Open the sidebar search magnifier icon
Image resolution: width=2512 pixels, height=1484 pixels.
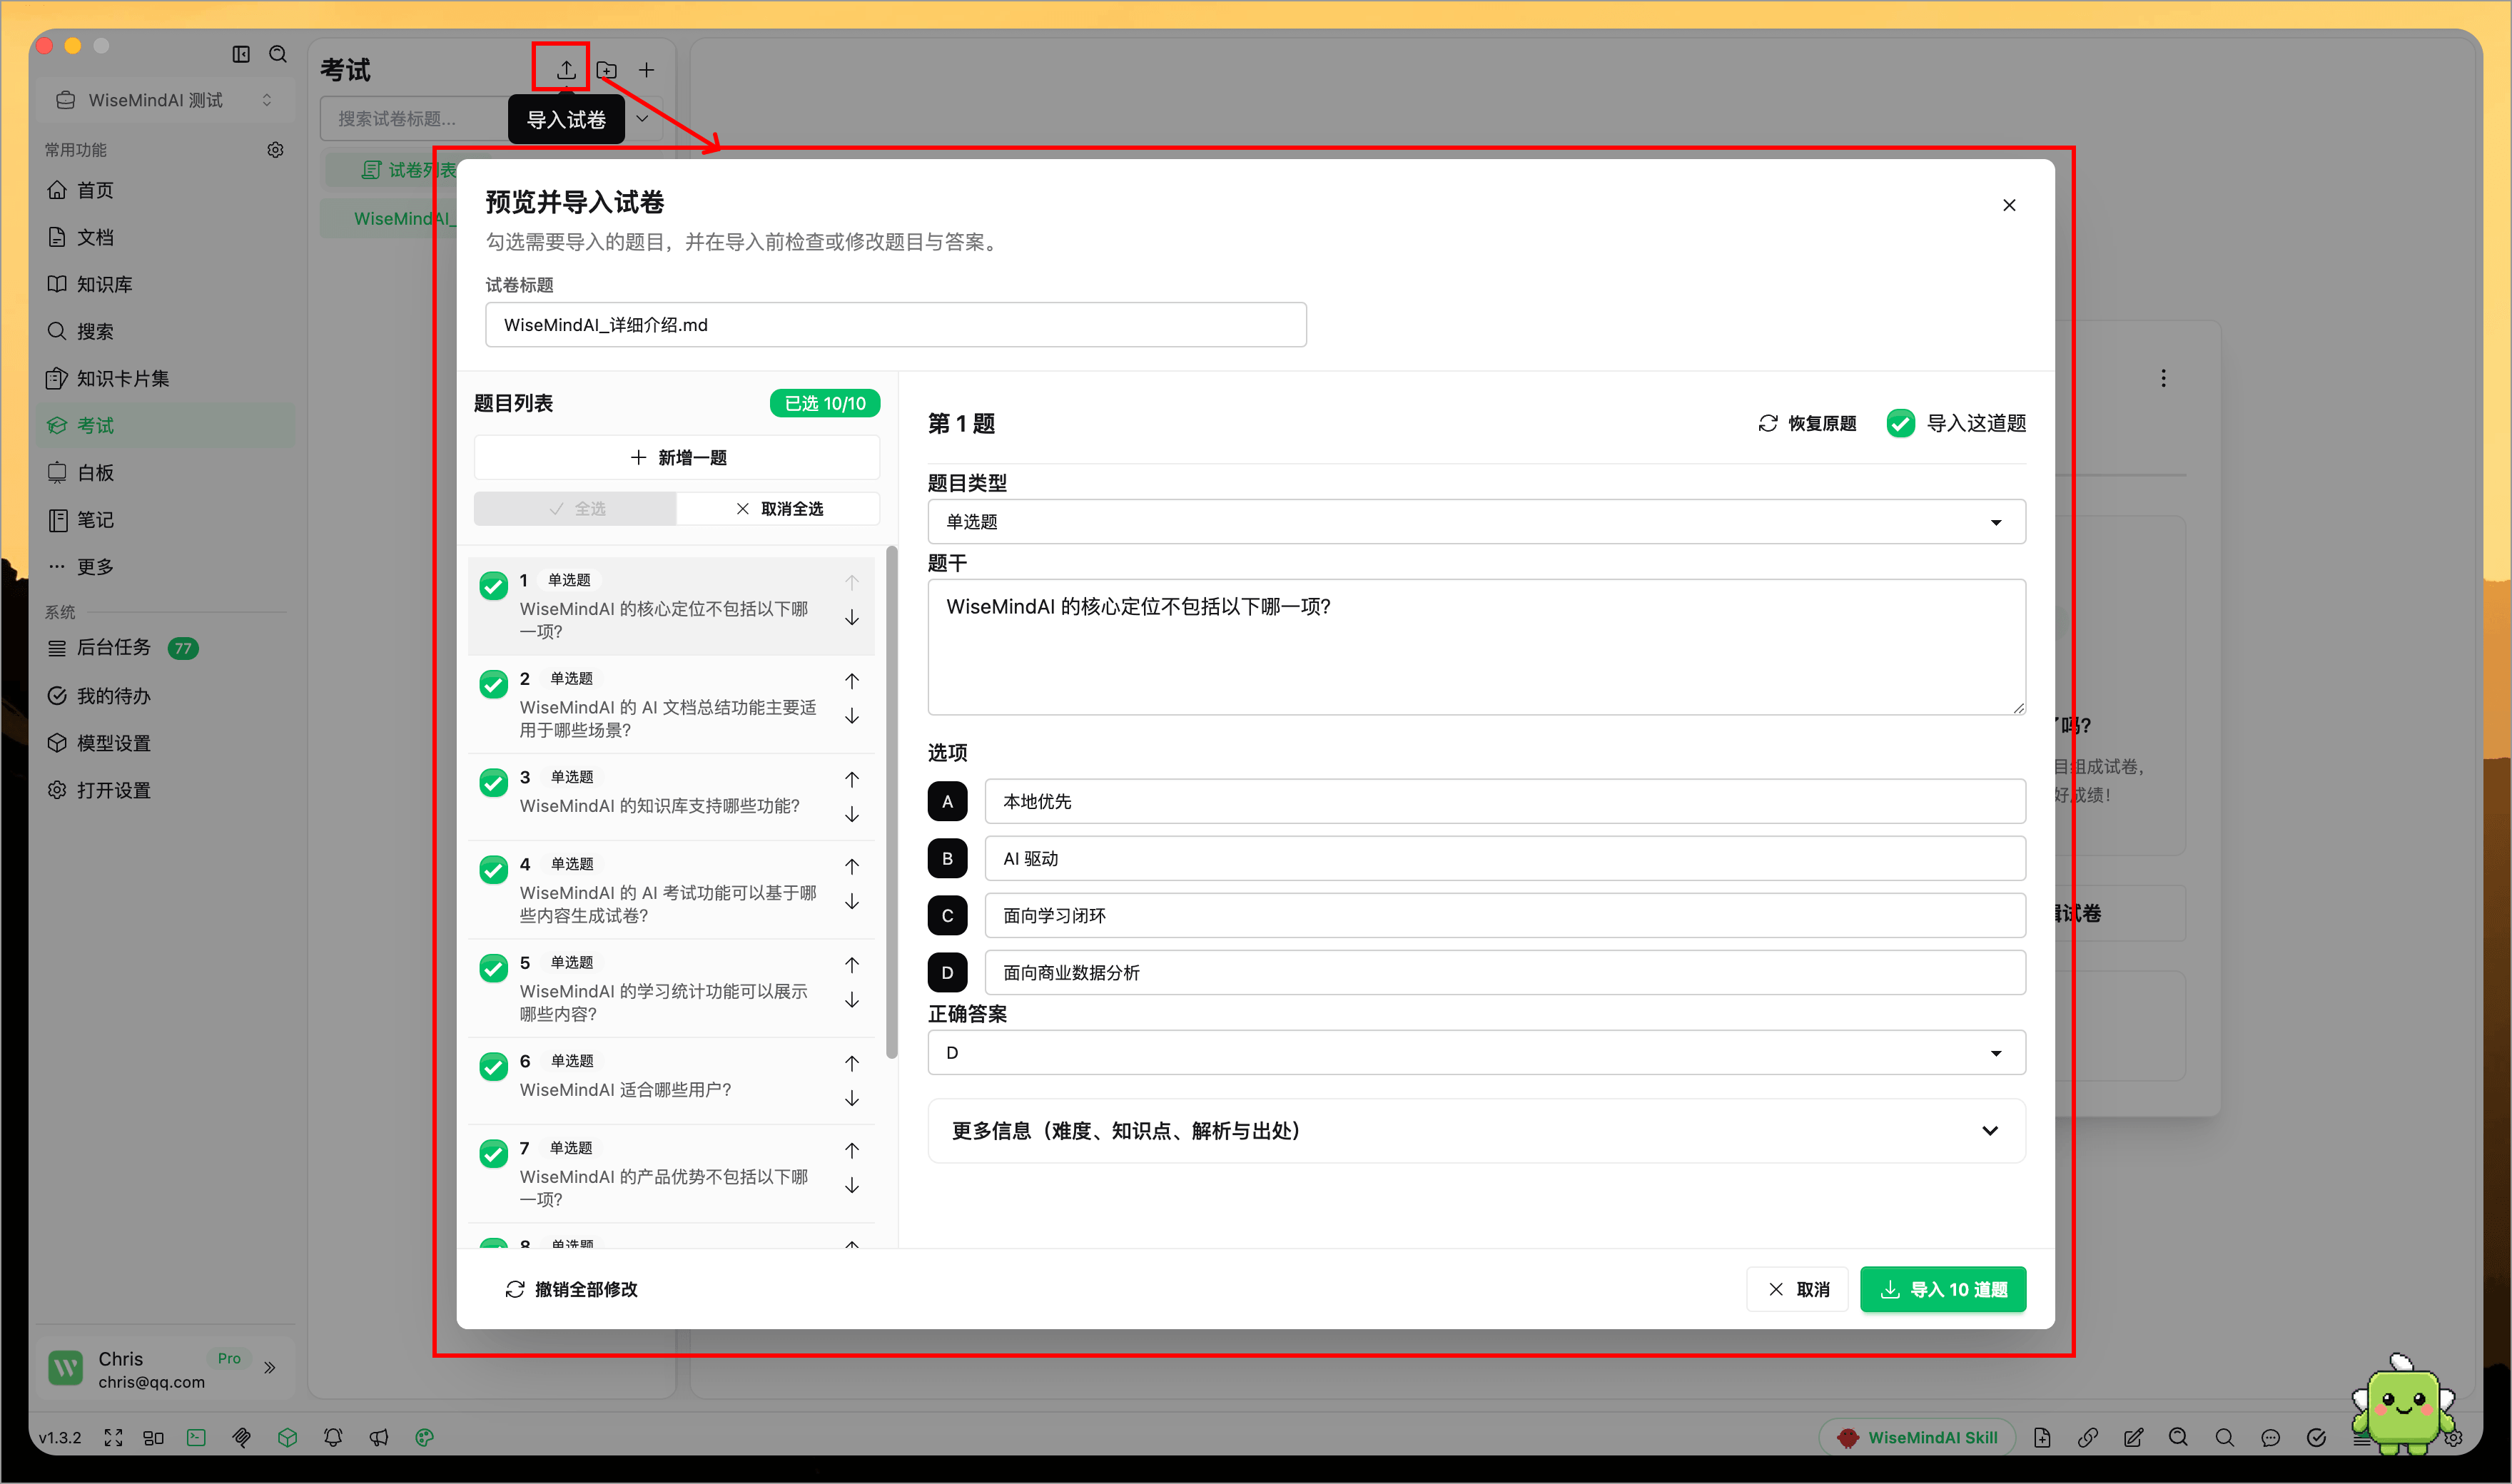(278, 54)
